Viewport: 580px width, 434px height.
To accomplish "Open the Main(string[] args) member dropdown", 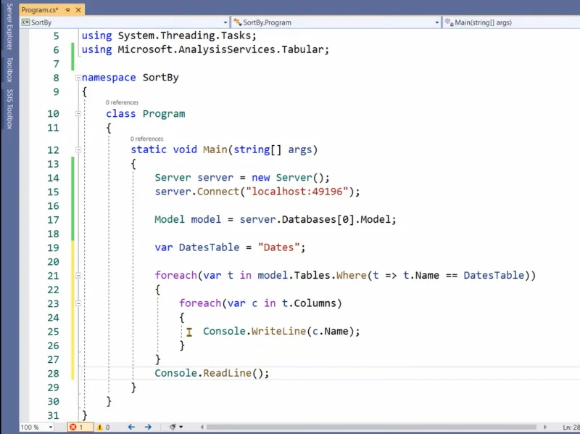I will point(511,22).
